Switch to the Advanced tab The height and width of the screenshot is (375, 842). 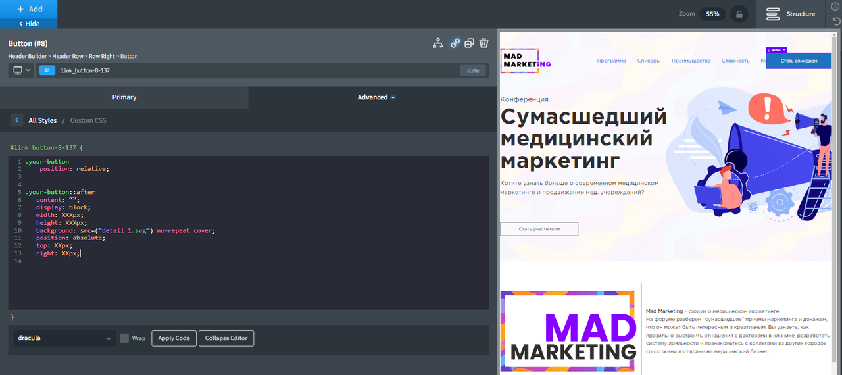372,97
